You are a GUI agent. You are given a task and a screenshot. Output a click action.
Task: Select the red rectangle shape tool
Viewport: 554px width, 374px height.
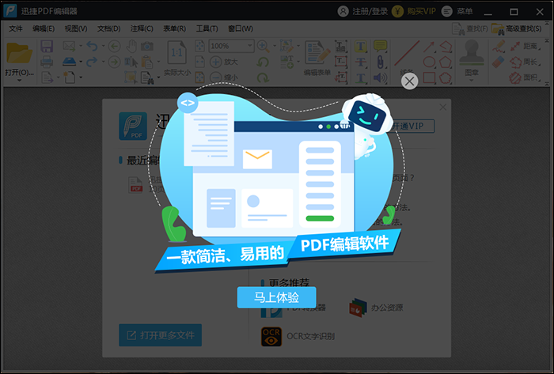point(429,77)
